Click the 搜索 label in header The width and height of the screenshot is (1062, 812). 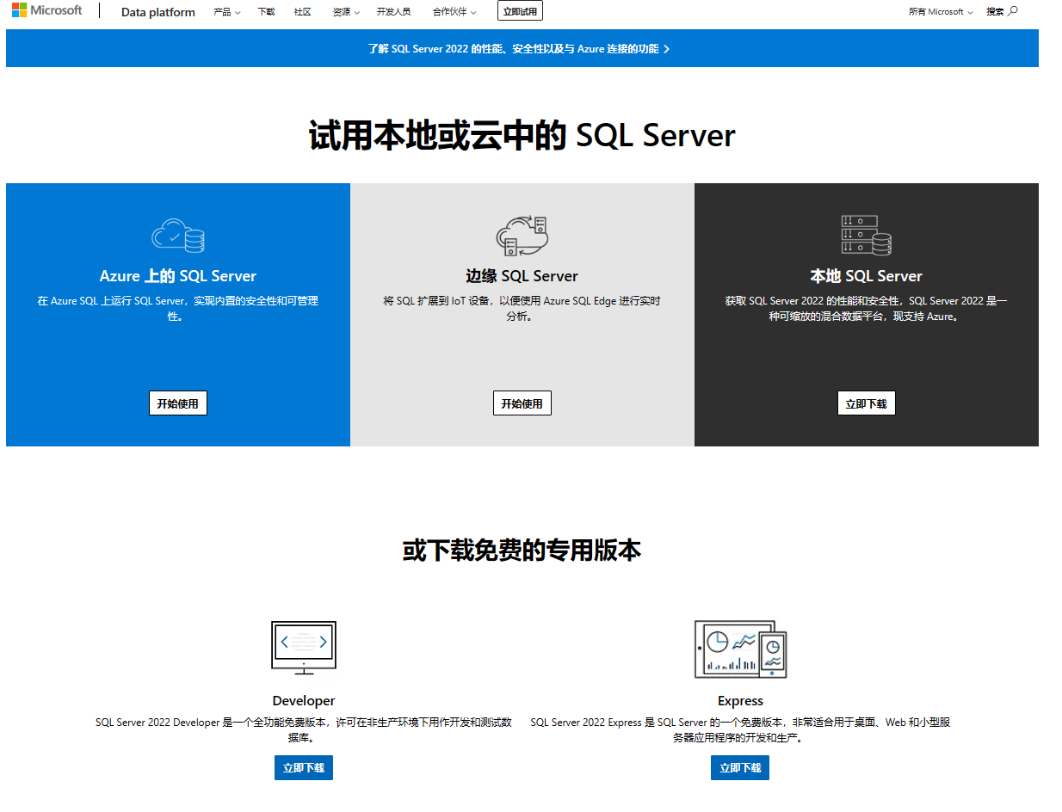pyautogui.click(x=995, y=12)
